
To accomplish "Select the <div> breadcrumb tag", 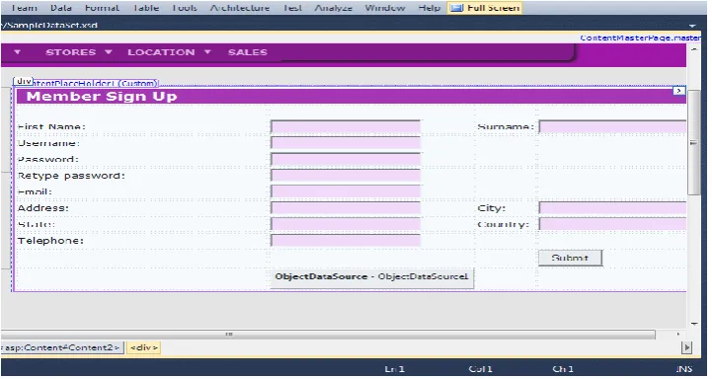I will coord(144,347).
